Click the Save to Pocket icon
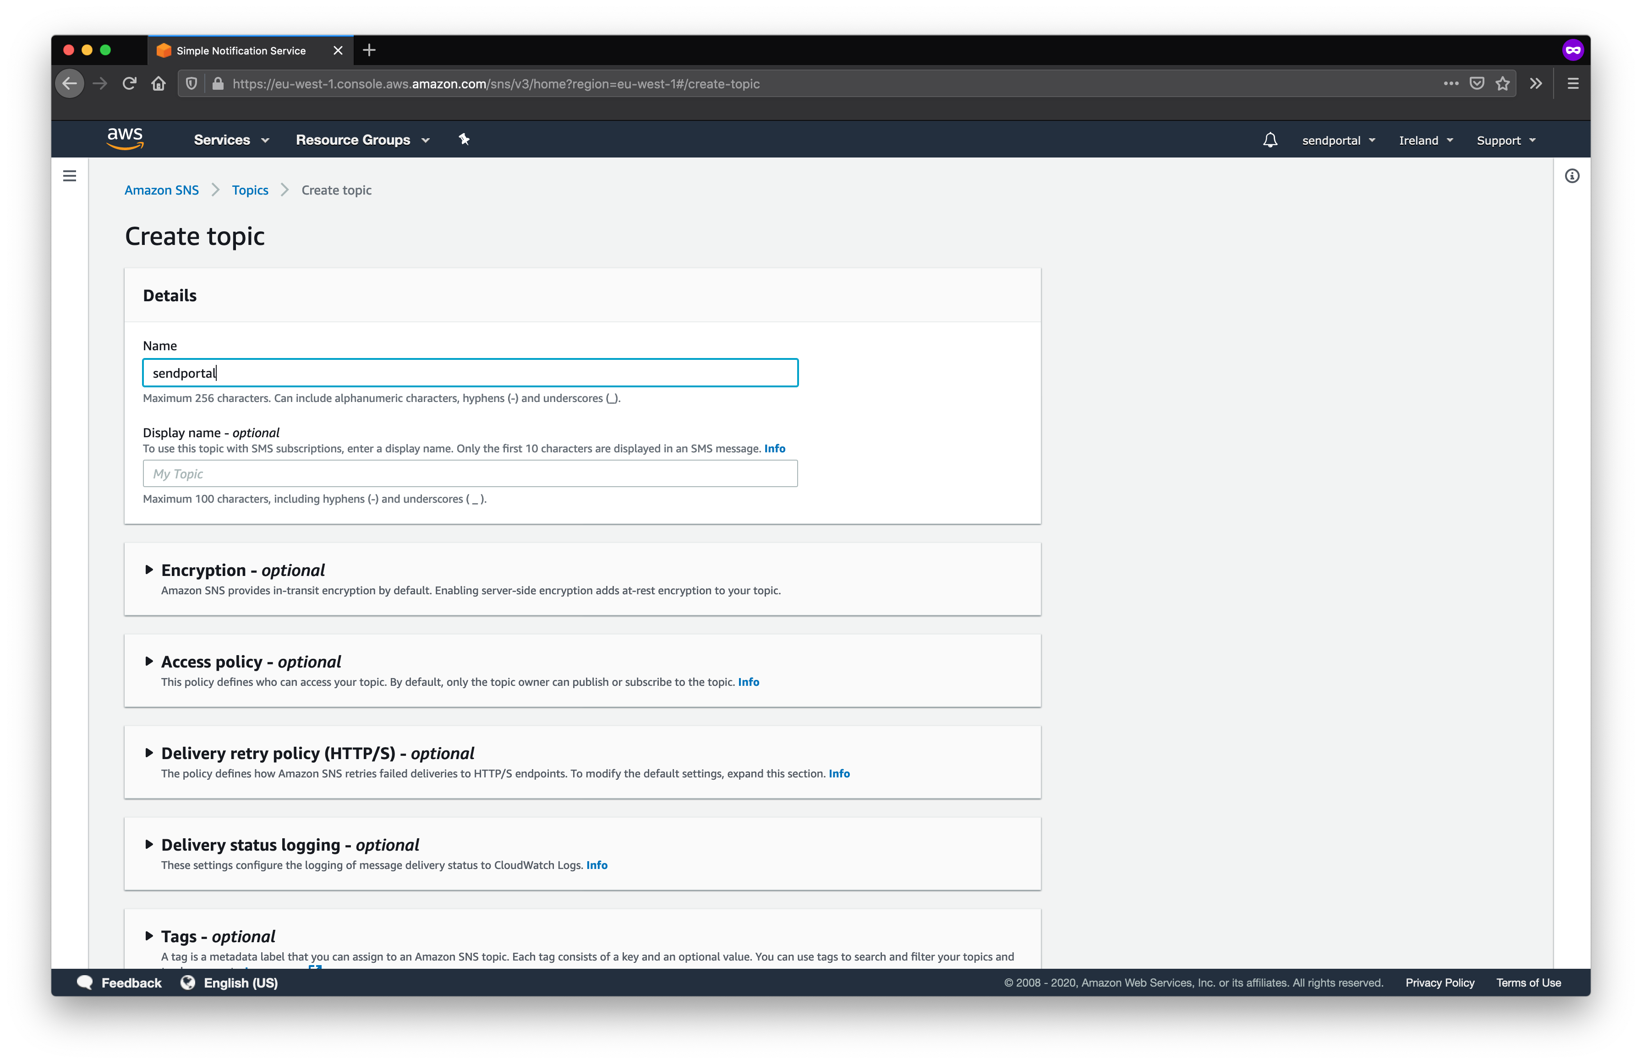Screen dimensions: 1642x1064 [x=1477, y=83]
